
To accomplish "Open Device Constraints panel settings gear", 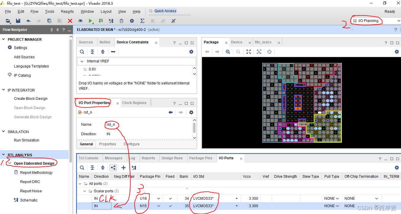I will [x=191, y=52].
